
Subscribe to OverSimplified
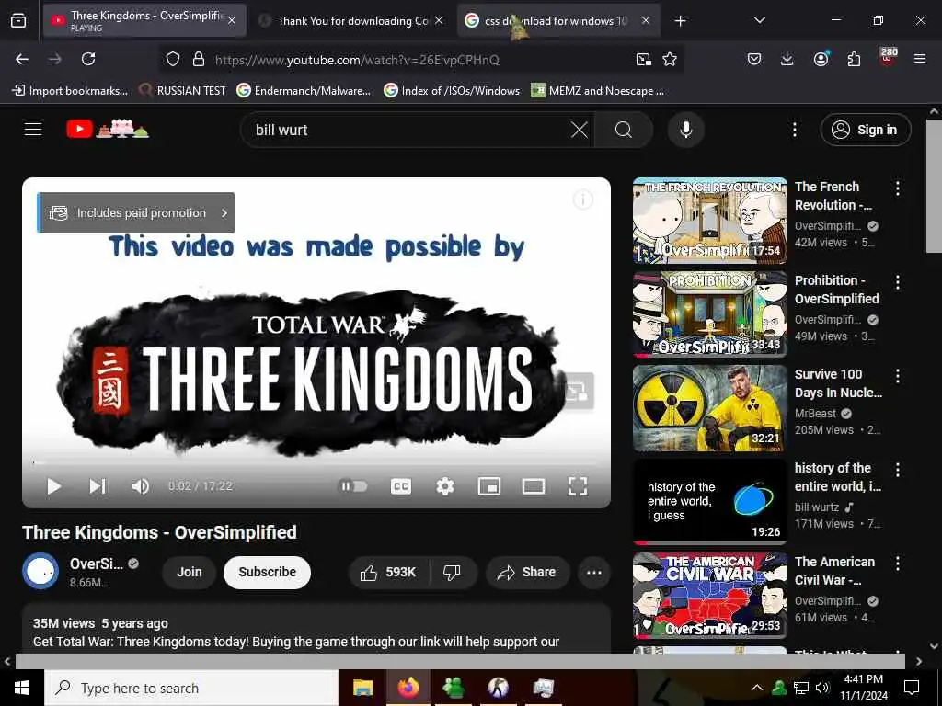coord(268,572)
